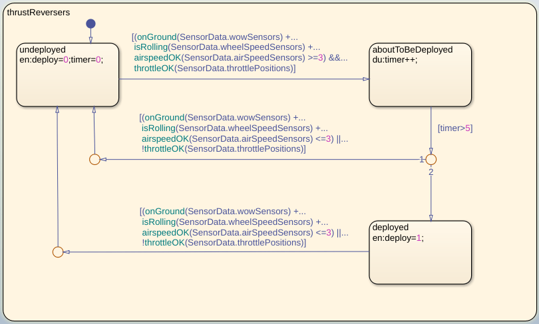Click the bottom transition condition label
Image resolution: width=539 pixels, height=324 pixels.
pyautogui.click(x=244, y=227)
